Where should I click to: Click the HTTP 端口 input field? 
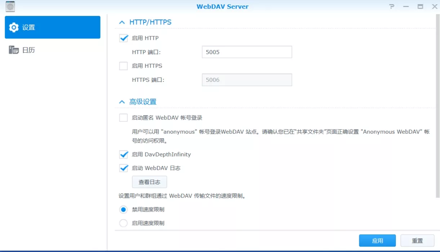click(247, 52)
